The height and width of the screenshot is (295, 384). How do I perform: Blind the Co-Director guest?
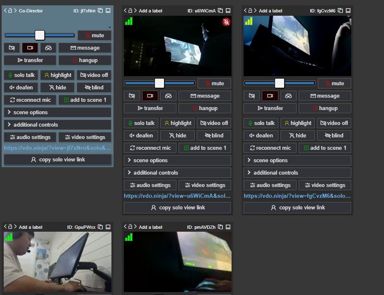(94, 87)
